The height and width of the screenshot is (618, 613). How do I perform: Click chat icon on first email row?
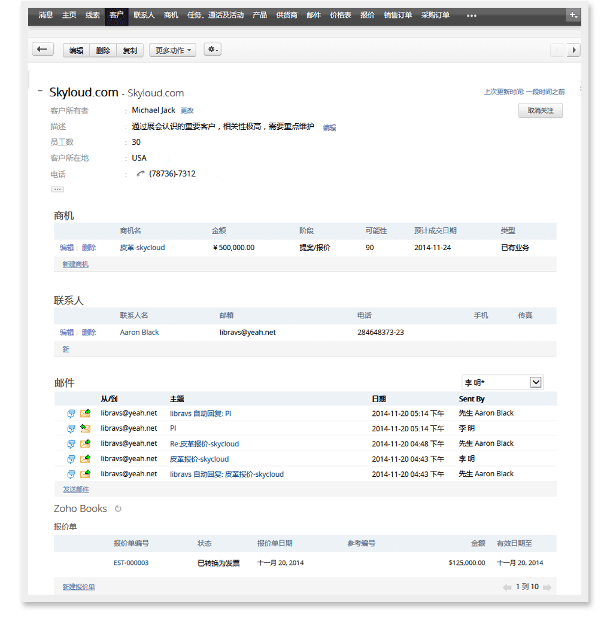point(71,413)
